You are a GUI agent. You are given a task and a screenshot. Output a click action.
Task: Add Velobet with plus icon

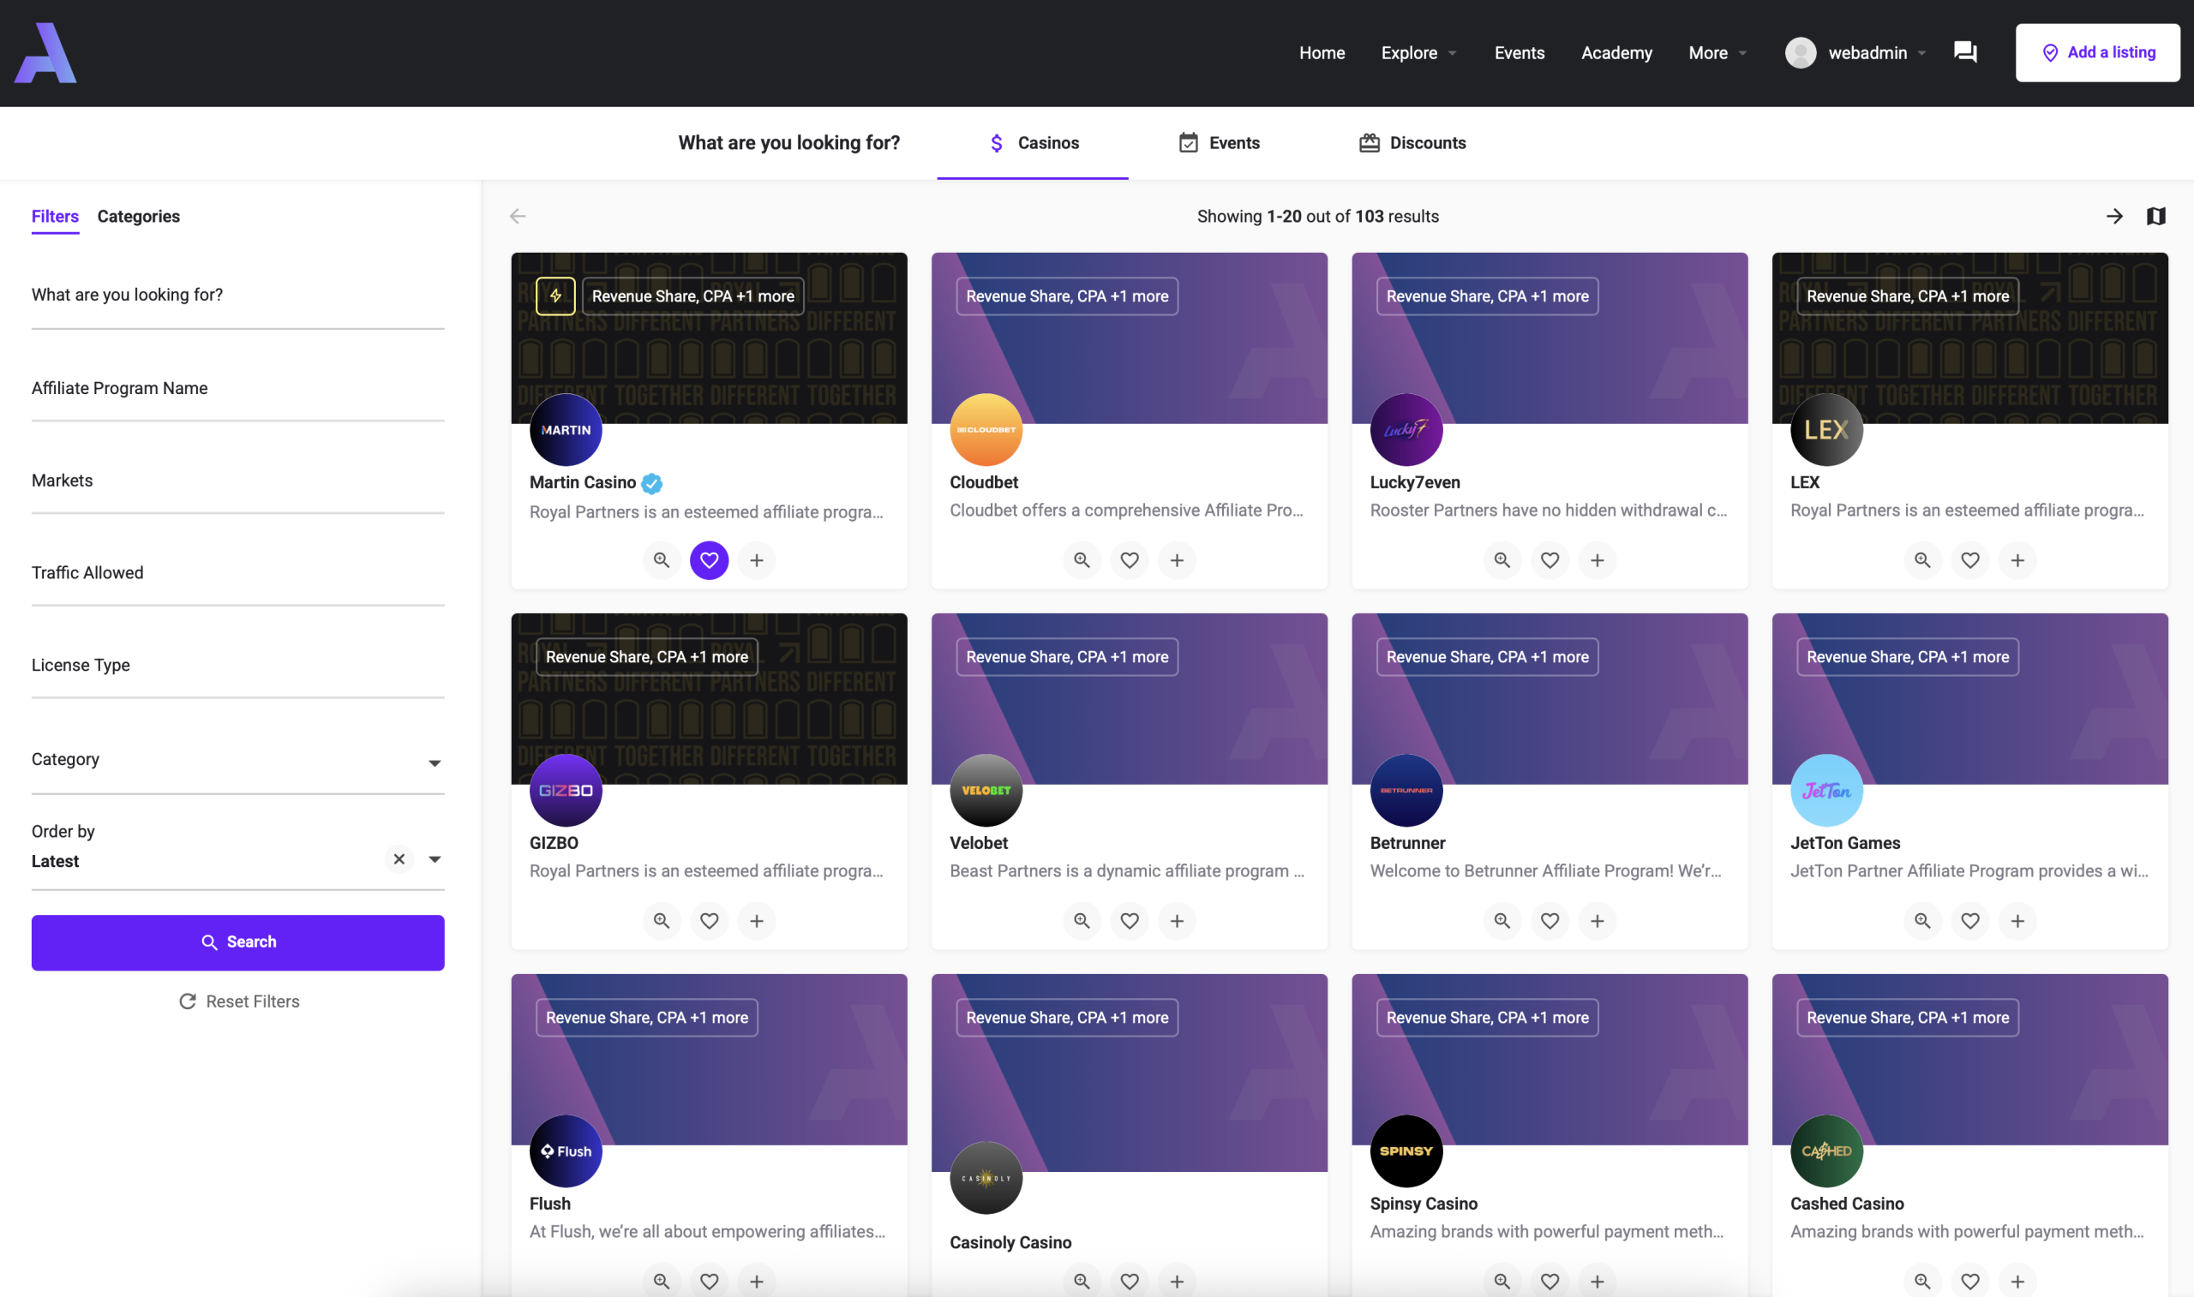coord(1178,921)
